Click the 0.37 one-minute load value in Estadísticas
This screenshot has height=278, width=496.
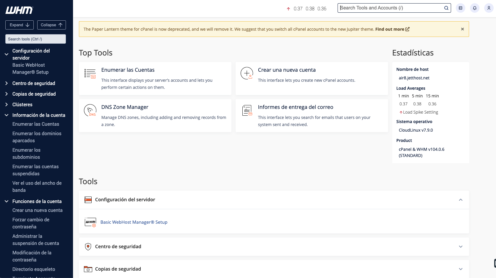tap(403, 104)
